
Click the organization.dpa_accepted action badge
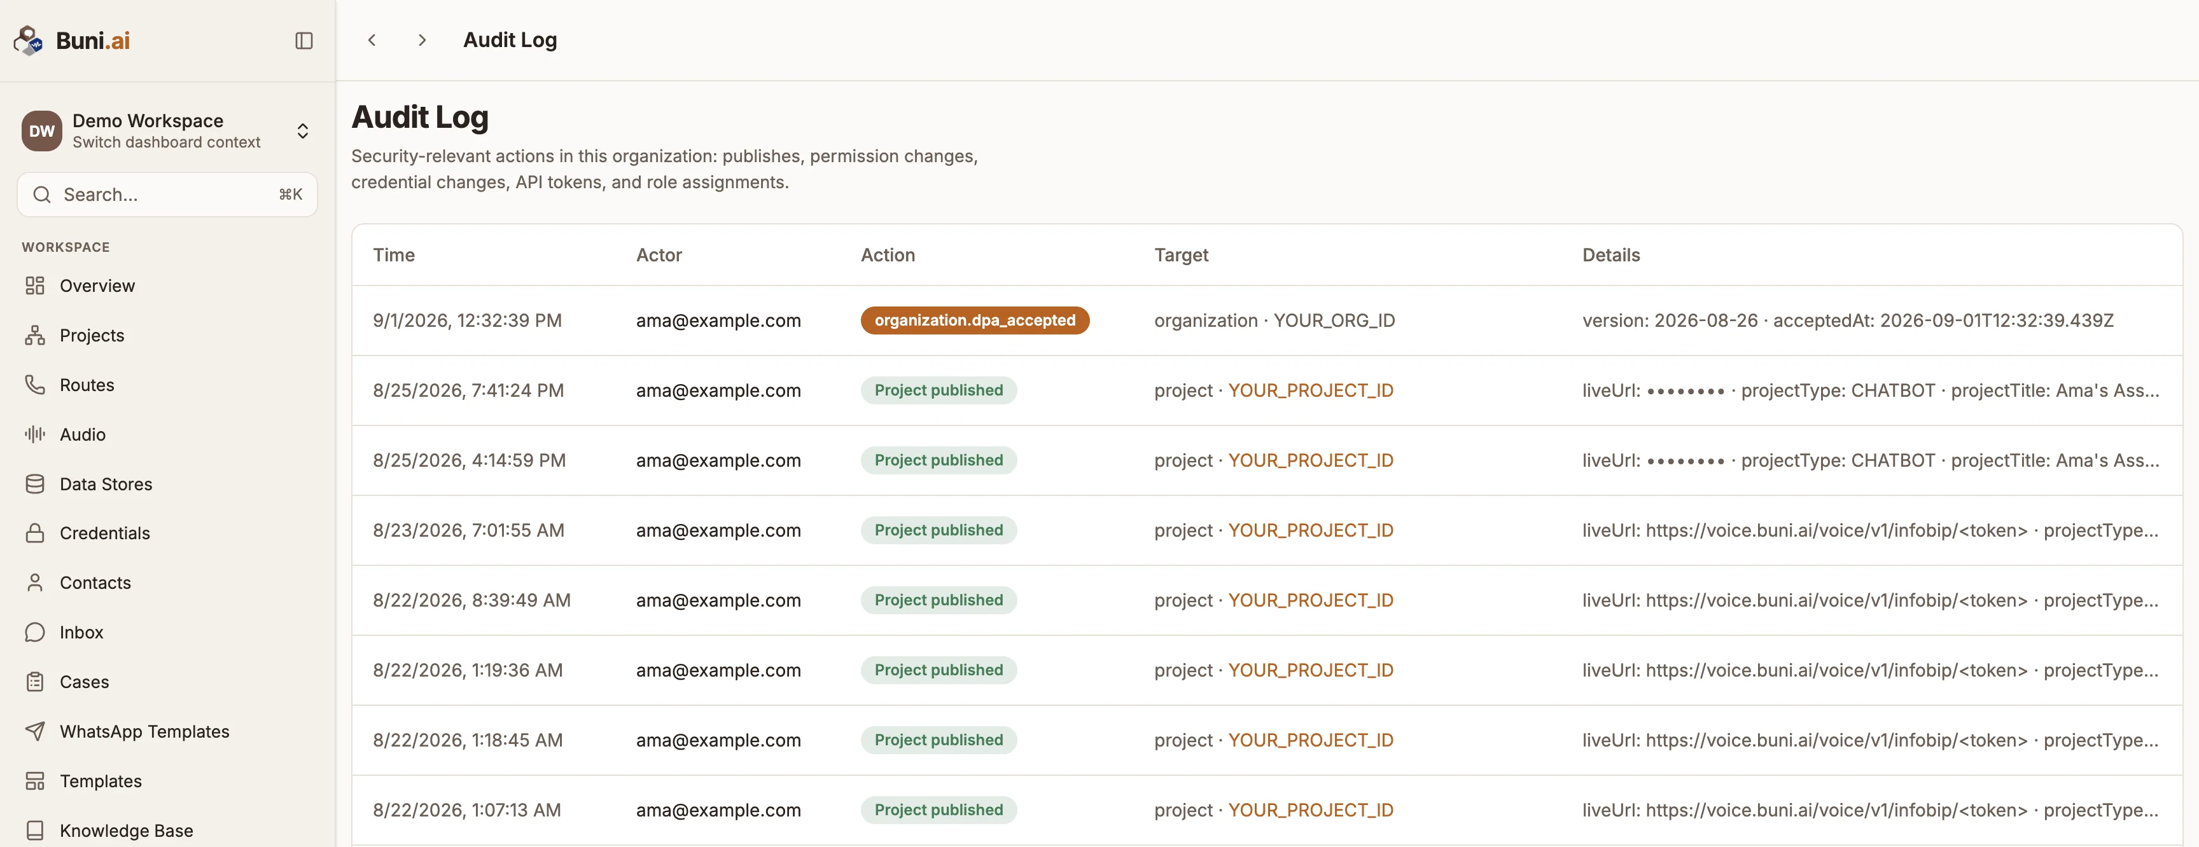click(975, 320)
